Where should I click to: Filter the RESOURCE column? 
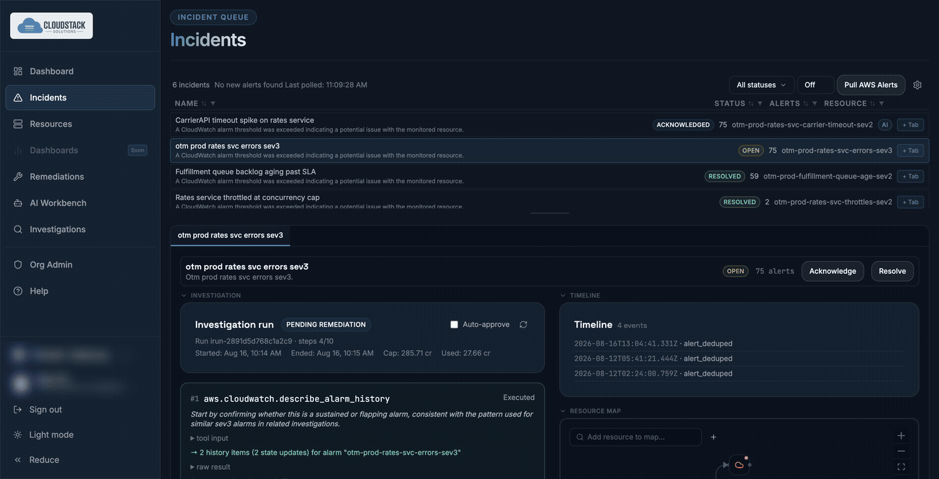tap(881, 103)
